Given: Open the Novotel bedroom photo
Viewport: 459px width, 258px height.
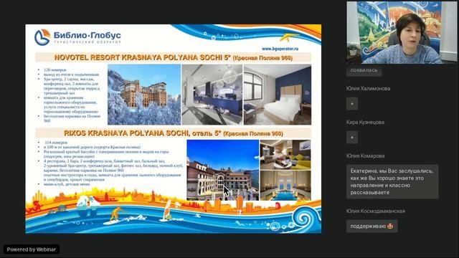Looking at the screenshot, I should (x=278, y=95).
